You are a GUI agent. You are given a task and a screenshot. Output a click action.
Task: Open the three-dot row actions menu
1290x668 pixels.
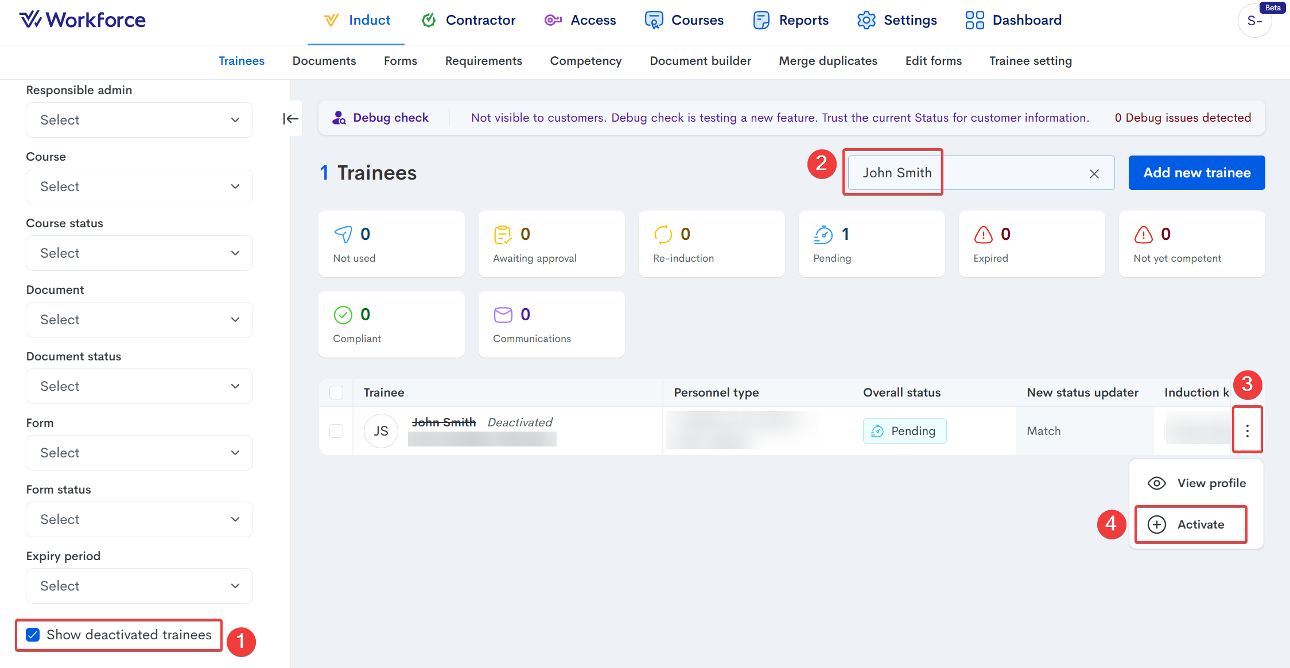click(1247, 430)
